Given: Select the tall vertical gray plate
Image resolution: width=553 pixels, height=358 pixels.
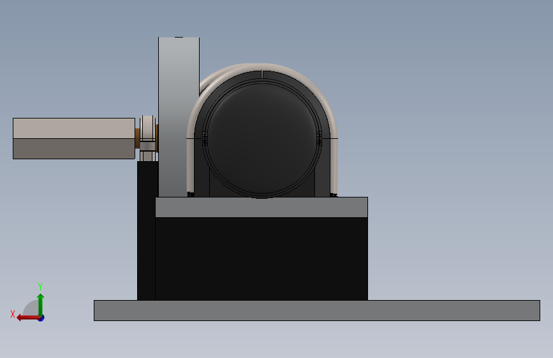Looking at the screenshot, I should click(179, 117).
